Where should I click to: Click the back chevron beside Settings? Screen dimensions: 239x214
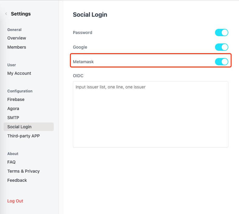(x=6, y=14)
